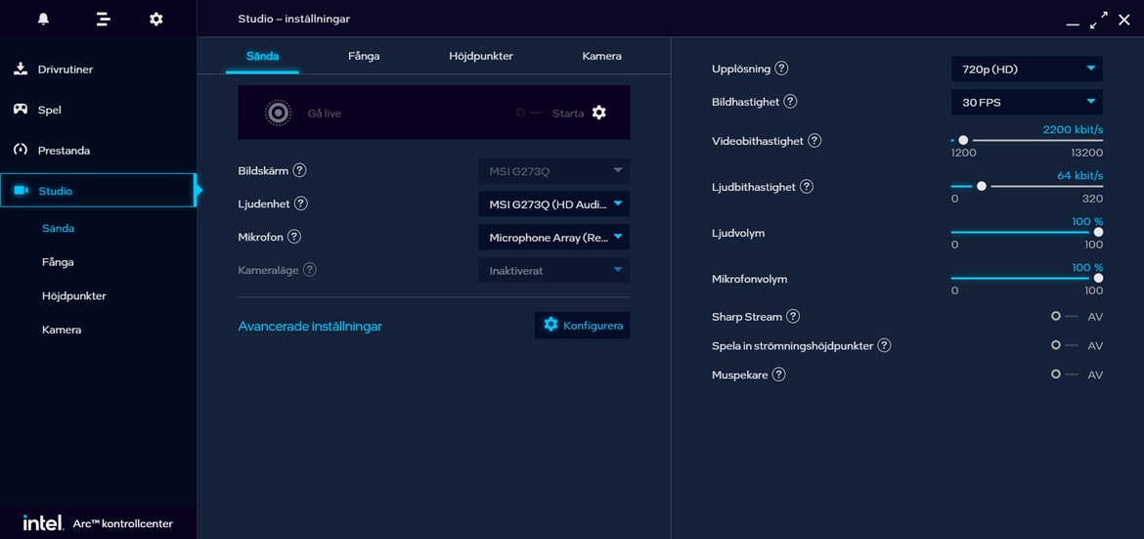Open the task list icon beside the bell

[104, 19]
